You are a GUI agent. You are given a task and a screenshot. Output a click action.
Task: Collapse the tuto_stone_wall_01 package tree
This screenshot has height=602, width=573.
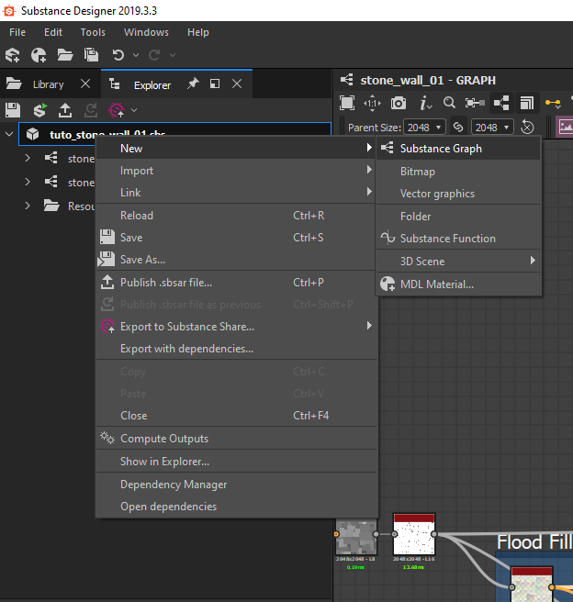click(x=9, y=134)
